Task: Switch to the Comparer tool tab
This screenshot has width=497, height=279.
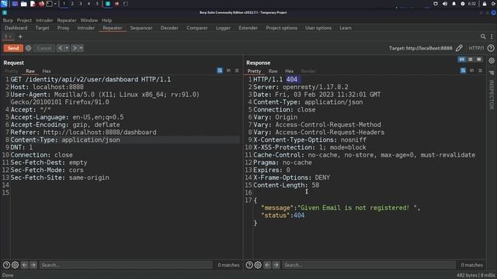Action: coord(196,28)
